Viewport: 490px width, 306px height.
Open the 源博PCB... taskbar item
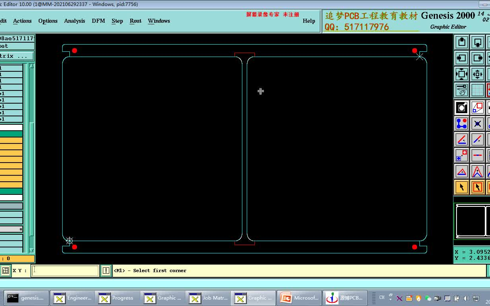coord(344,298)
